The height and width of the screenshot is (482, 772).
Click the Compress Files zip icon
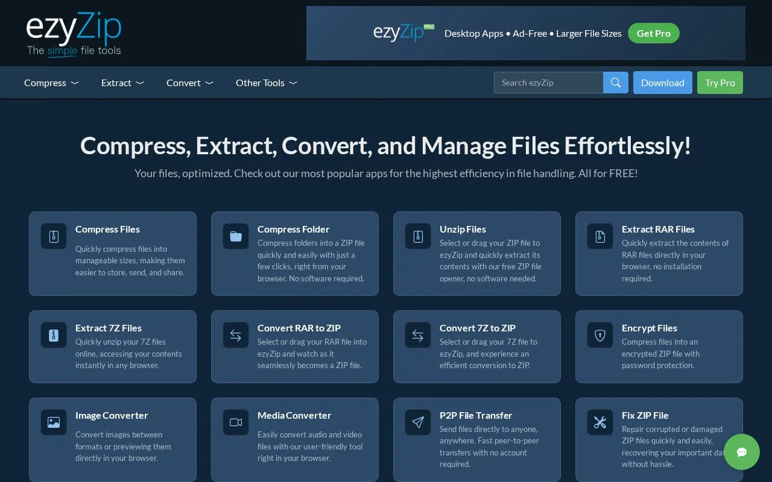pos(54,236)
